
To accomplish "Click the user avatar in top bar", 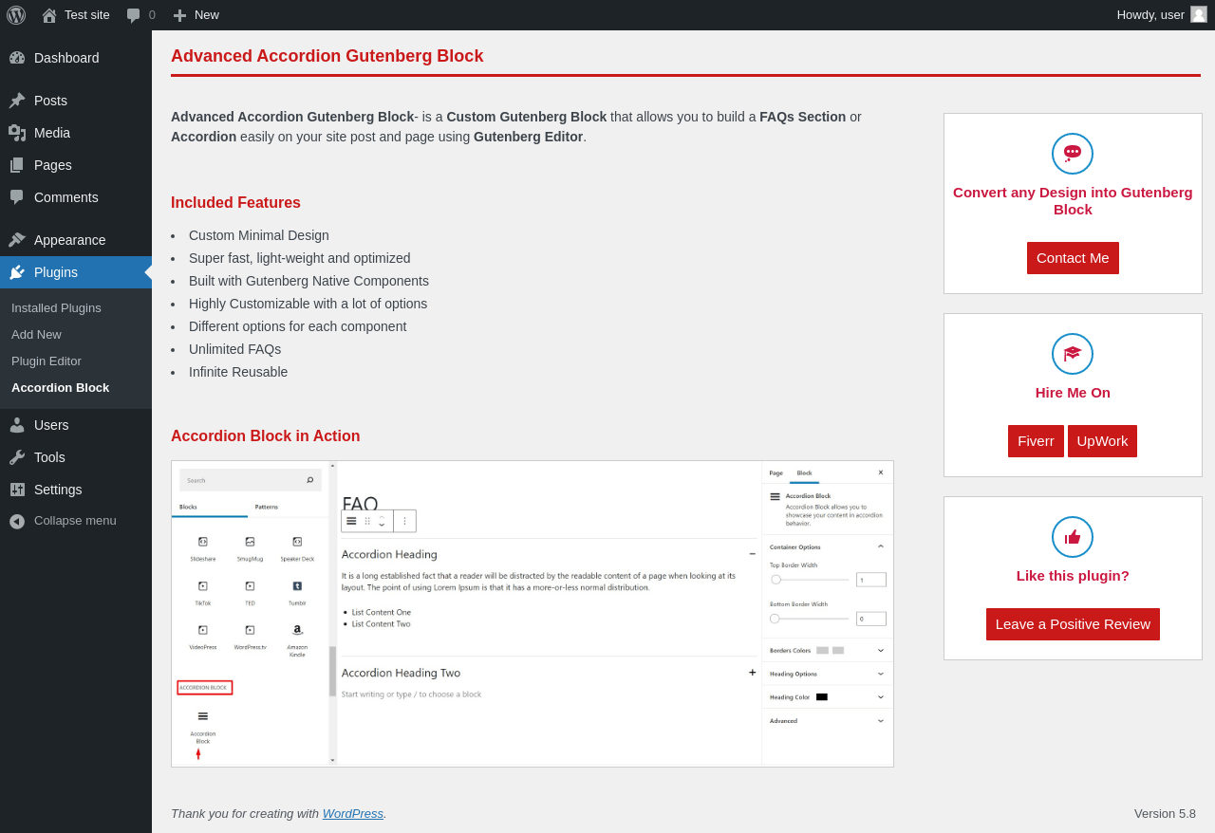I will [1199, 14].
